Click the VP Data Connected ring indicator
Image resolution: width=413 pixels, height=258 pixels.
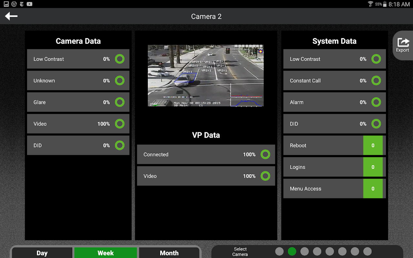point(265,154)
